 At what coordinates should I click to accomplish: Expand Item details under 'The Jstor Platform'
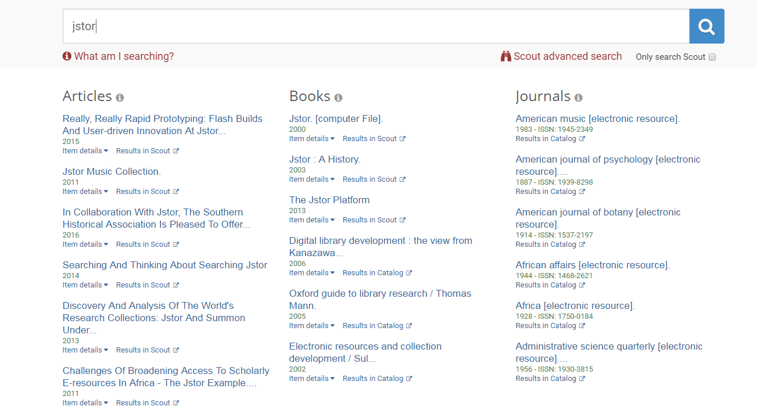tap(312, 220)
